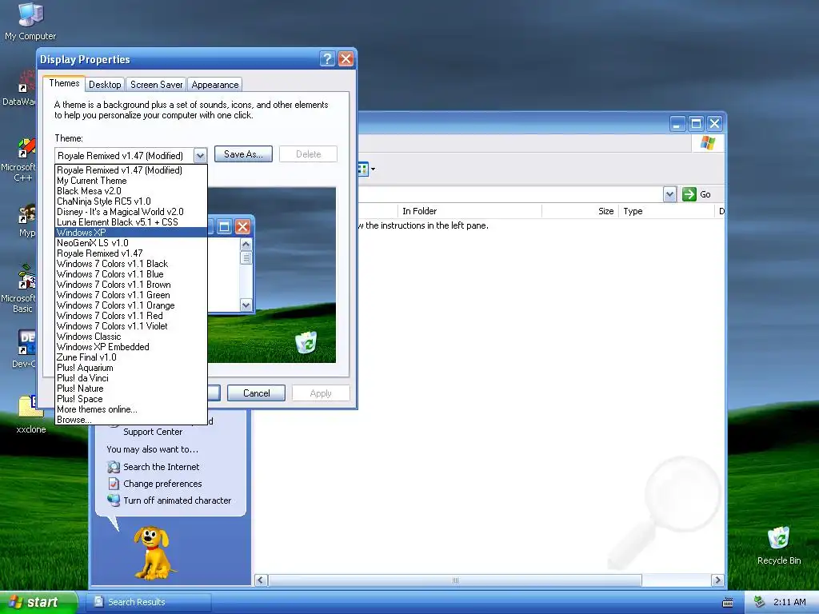This screenshot has width=819, height=614.
Task: Click horizontal scrollbar left arrow in Search Results
Action: (262, 580)
